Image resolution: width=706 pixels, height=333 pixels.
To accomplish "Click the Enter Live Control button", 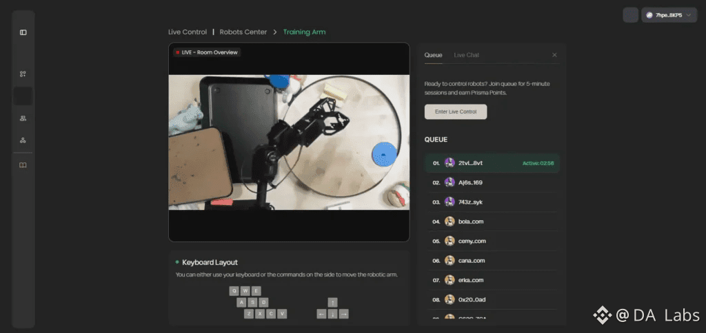I will [456, 112].
